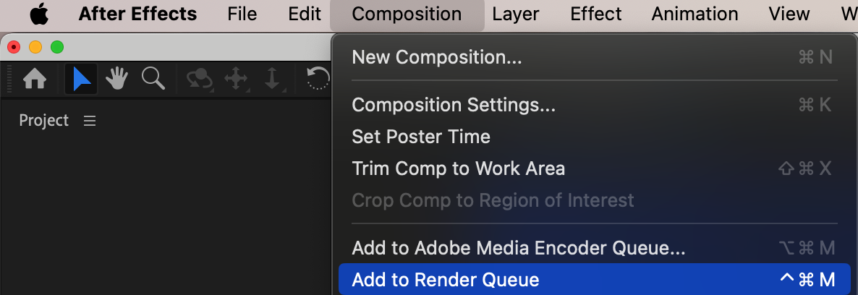
Task: Open the Layer menu
Action: pyautogui.click(x=517, y=14)
